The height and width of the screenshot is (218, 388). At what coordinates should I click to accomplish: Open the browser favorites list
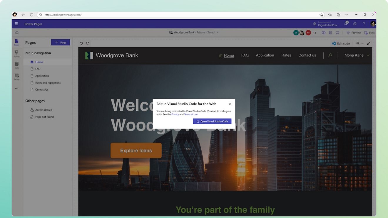click(x=330, y=15)
